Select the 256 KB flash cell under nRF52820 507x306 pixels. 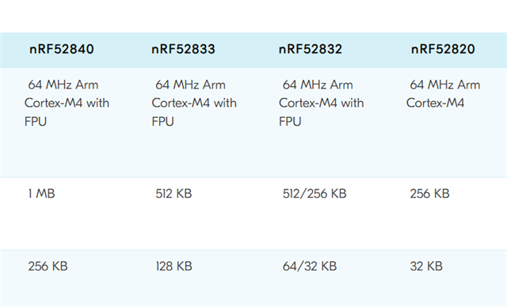coord(429,194)
